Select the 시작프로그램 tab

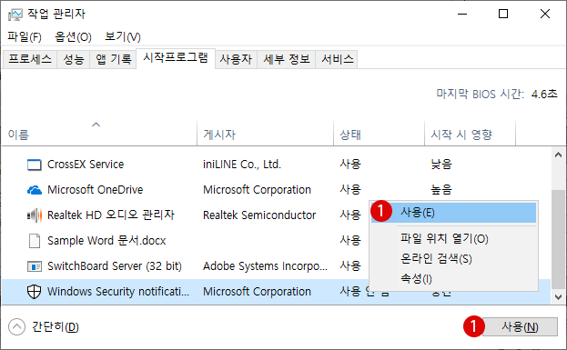click(x=176, y=58)
